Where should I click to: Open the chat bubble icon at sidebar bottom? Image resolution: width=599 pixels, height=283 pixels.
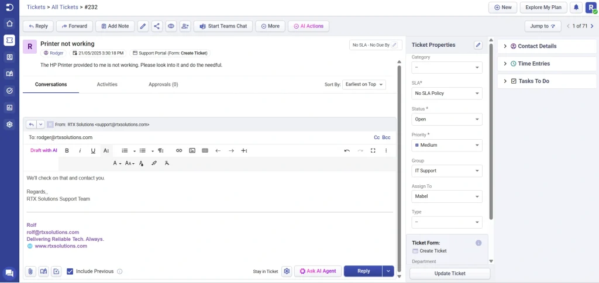tap(9, 273)
